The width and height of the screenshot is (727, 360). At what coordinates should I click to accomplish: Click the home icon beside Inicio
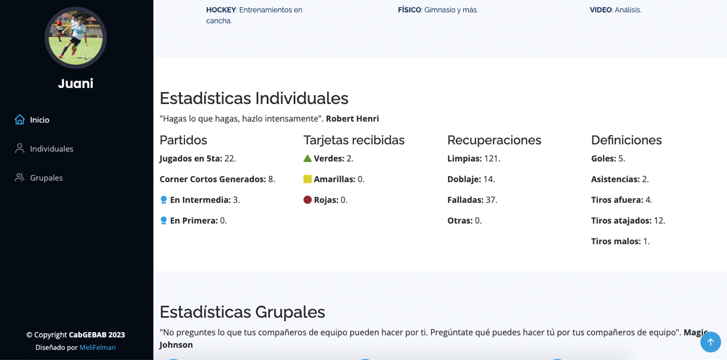pos(20,120)
